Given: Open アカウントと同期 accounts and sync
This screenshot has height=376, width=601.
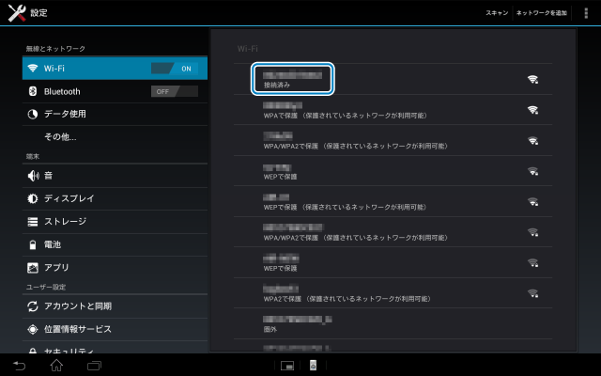Looking at the screenshot, I should click(x=77, y=306).
